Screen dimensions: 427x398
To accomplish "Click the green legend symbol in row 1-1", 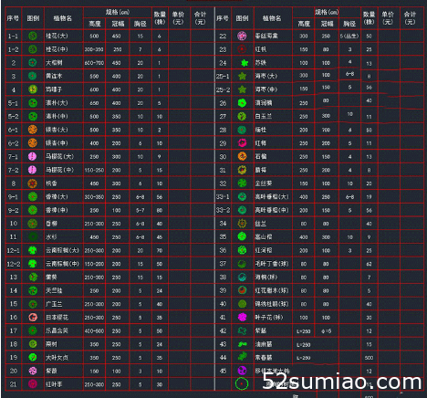I will (x=33, y=36).
